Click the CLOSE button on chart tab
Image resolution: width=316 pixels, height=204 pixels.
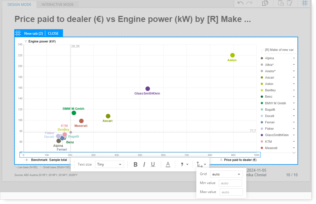coord(53,34)
